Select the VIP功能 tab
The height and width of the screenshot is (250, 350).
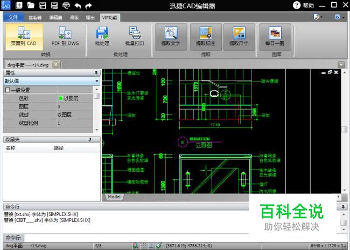click(x=110, y=17)
